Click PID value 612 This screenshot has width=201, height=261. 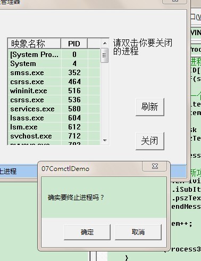[x=74, y=127]
